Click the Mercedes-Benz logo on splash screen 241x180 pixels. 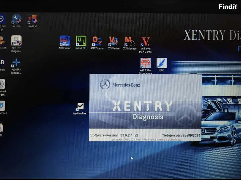pyautogui.click(x=105, y=84)
